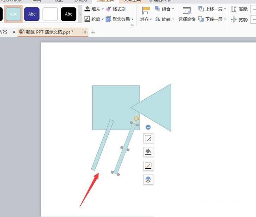Click the rotation handle of selected bar
The image size is (256, 217).
(x=136, y=119)
